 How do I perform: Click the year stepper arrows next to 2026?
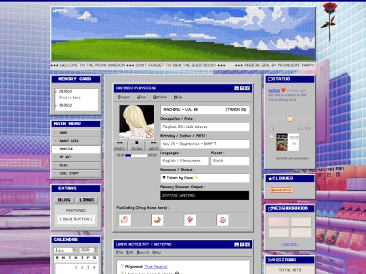(96, 250)
